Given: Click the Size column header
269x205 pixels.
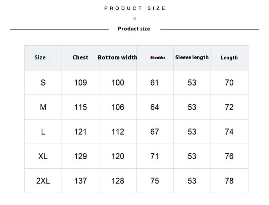Looking at the screenshot, I should pyautogui.click(x=40, y=57).
